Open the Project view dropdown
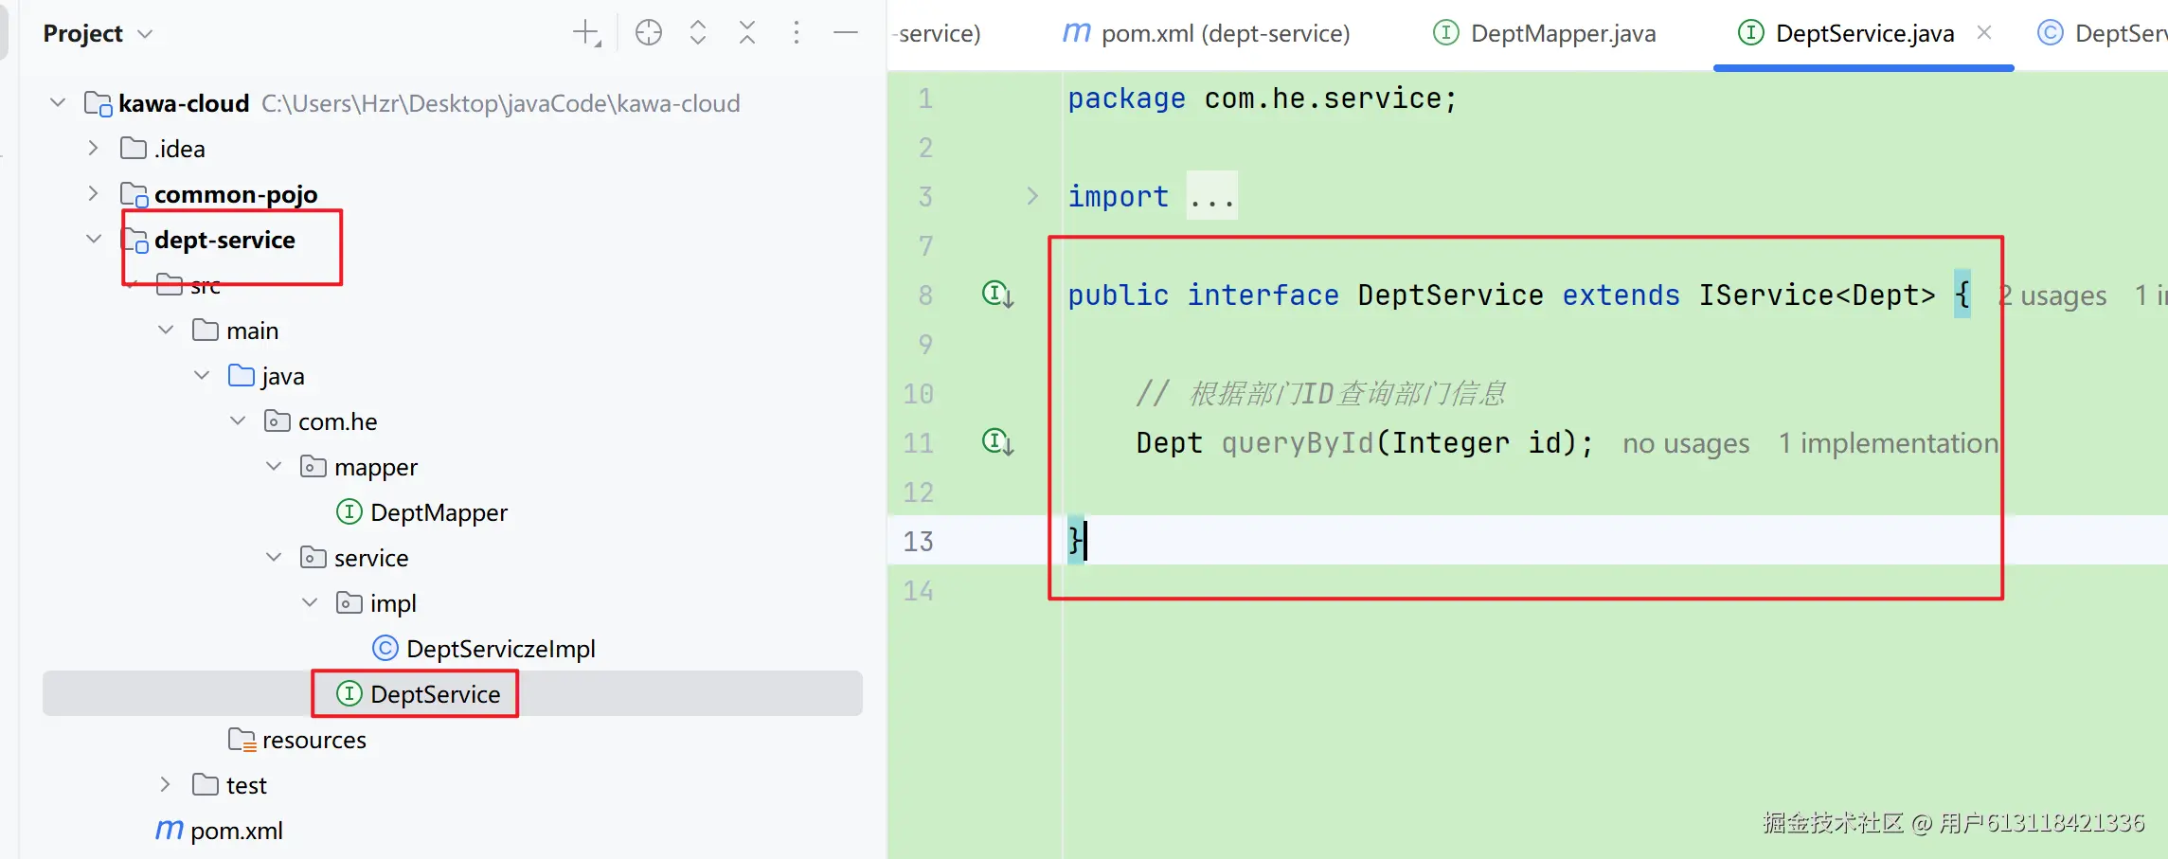 tap(98, 33)
